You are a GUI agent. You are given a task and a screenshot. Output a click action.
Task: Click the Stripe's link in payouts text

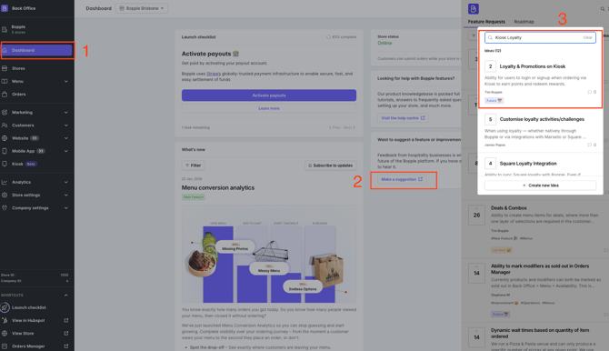[214, 74]
